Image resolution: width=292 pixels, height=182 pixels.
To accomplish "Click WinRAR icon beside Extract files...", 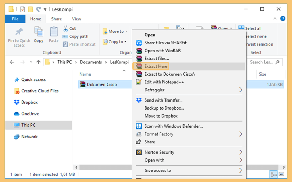I will (139, 58).
